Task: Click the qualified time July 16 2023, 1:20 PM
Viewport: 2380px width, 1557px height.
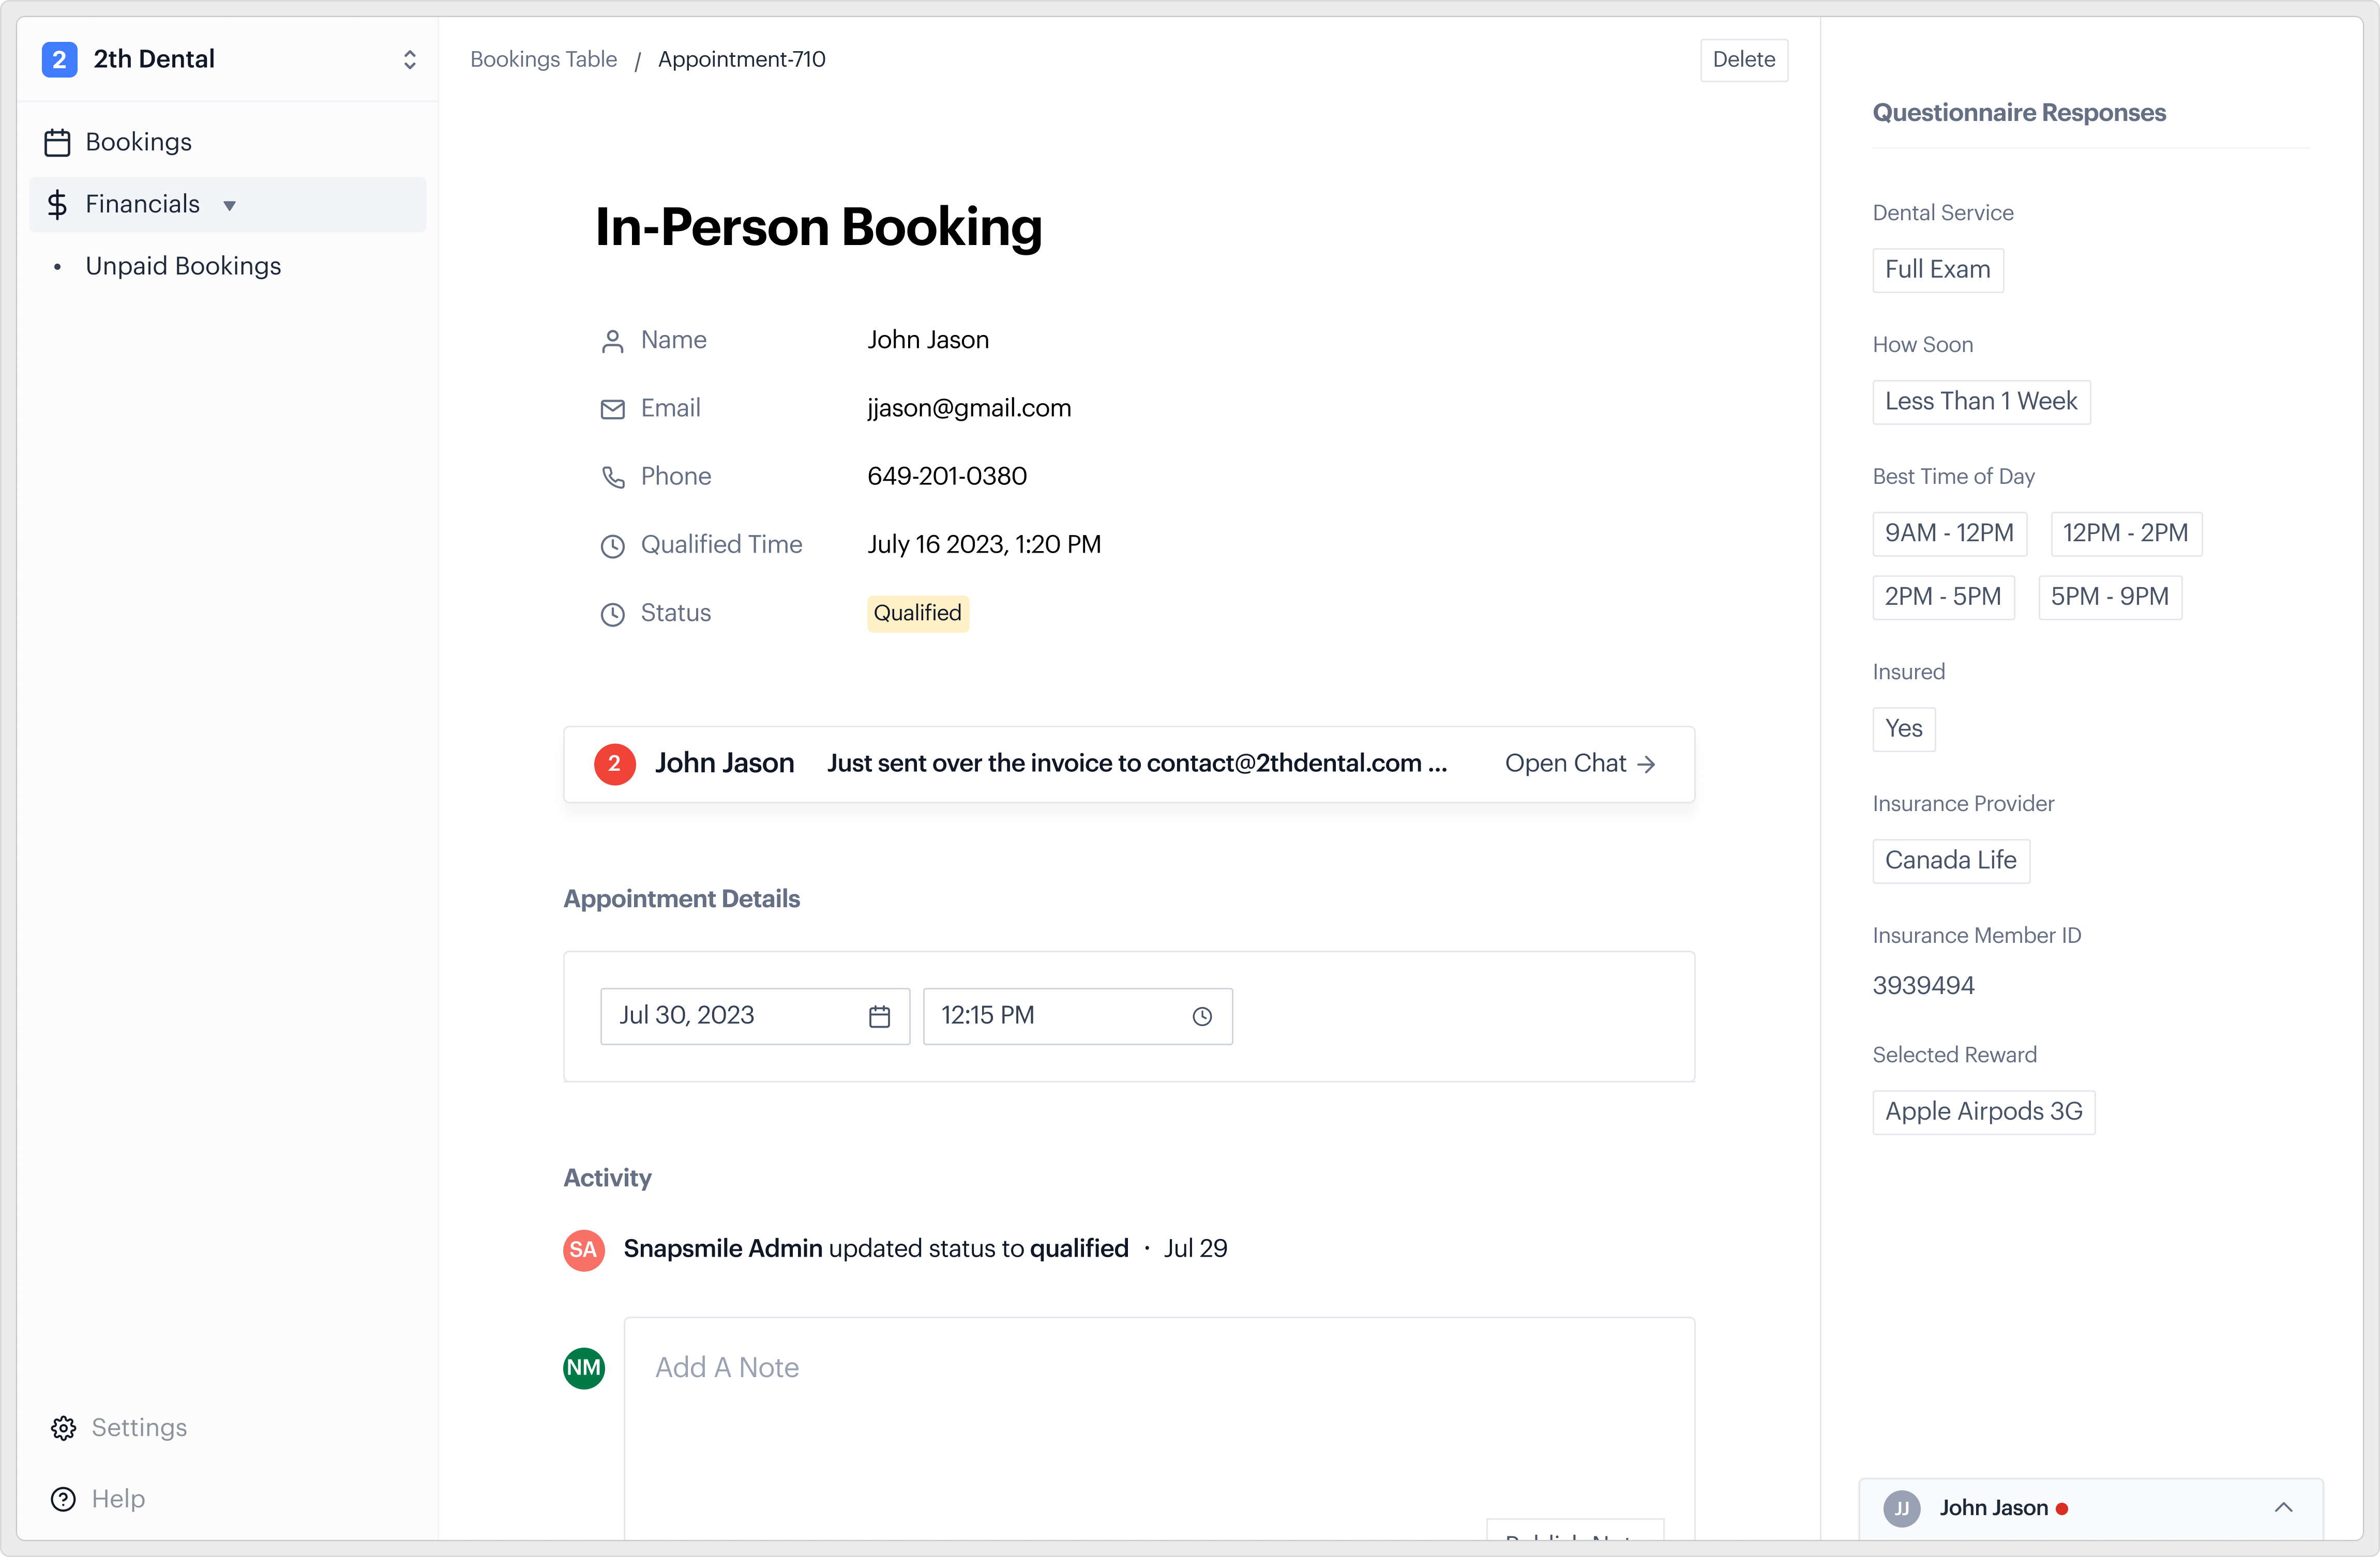Action: coord(984,545)
